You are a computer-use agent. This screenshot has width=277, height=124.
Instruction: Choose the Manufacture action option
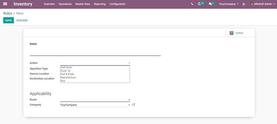(x=68, y=77)
